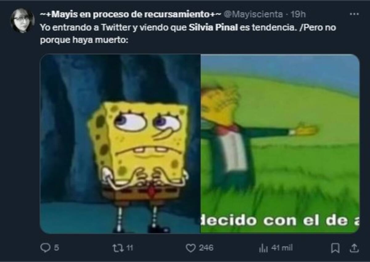Click the 246 likes count

coord(206,248)
